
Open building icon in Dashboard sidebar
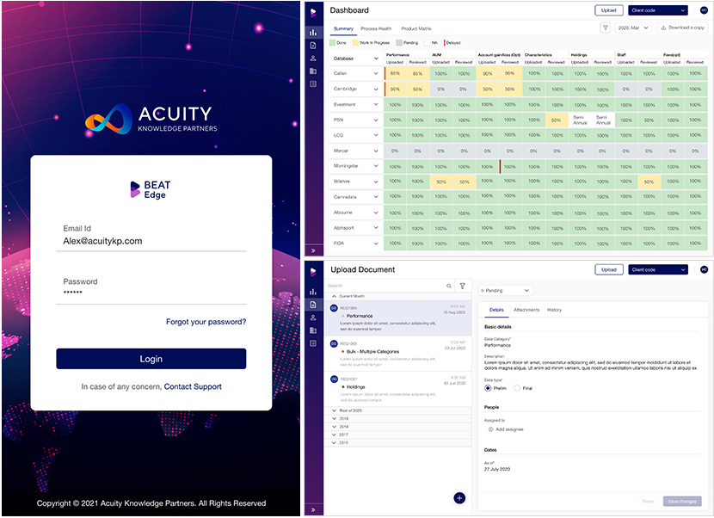tap(313, 71)
